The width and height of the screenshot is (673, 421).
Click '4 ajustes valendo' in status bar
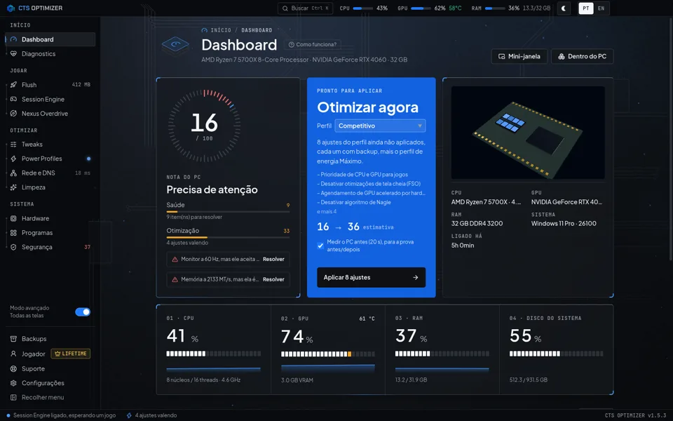[156, 415]
